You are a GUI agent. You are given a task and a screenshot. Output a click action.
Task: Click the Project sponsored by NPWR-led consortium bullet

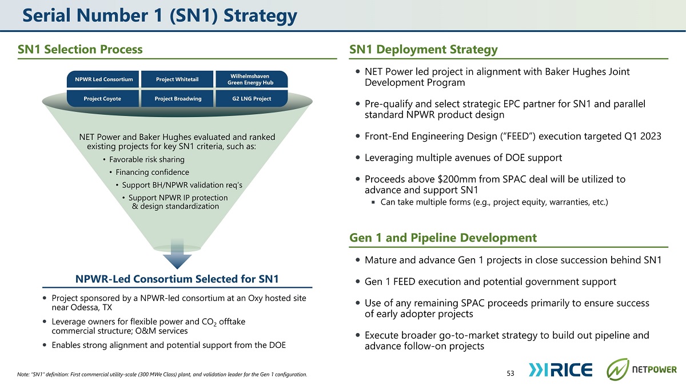(174, 303)
